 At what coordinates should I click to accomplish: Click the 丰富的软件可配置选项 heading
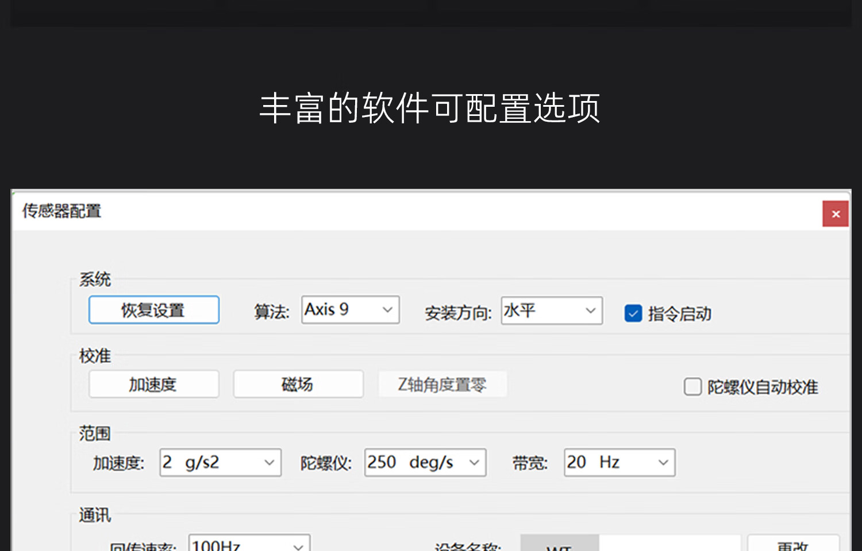[430, 108]
